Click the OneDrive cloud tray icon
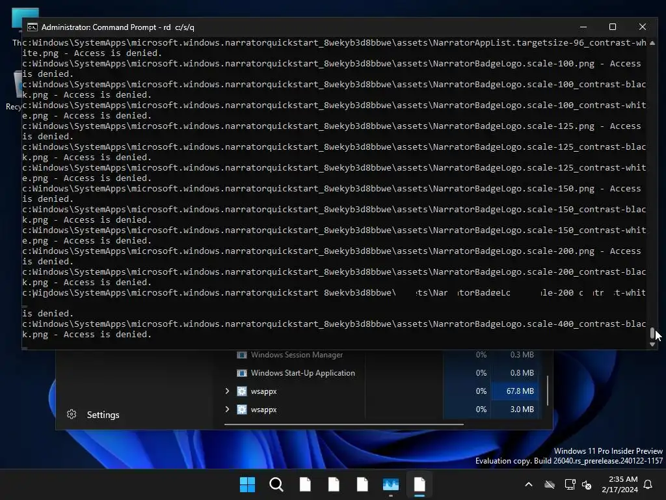The image size is (666, 500). (x=550, y=484)
